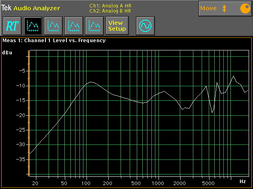Select the fourth graph view icon
The height and width of the screenshot is (189, 253).
pos(94,26)
